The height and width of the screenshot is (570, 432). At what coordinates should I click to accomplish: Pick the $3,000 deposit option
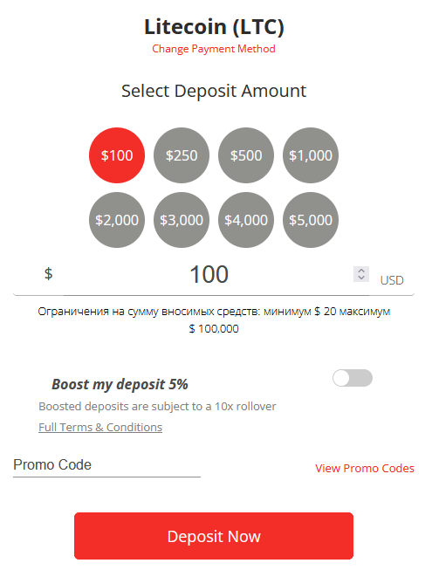point(182,220)
